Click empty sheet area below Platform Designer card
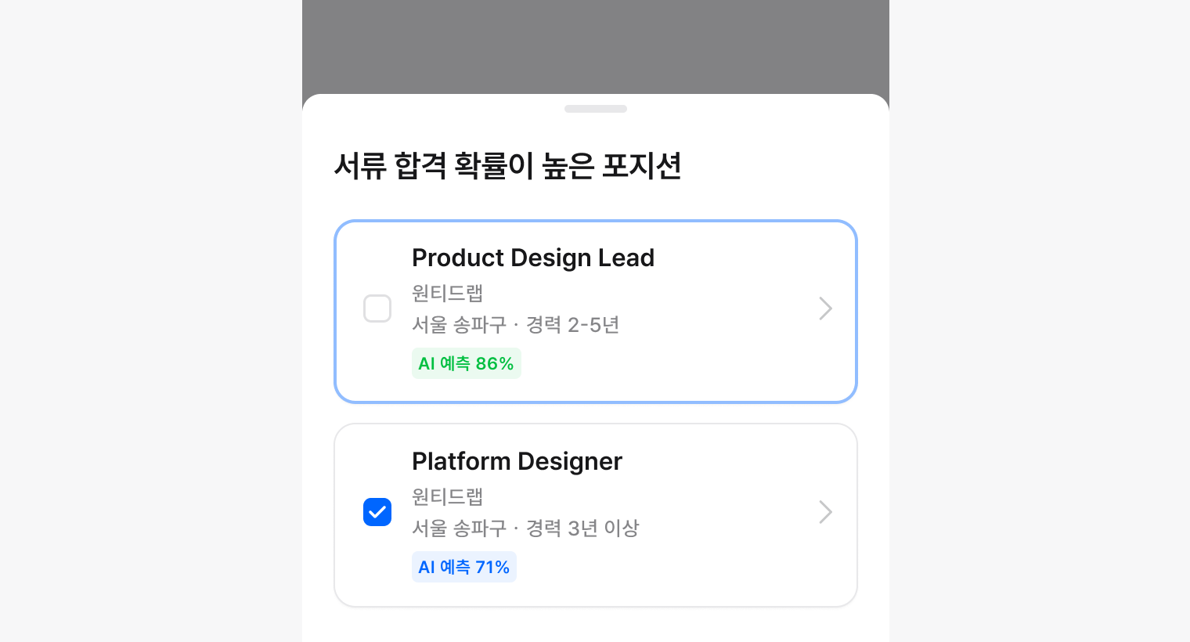Image resolution: width=1190 pixels, height=642 pixels. [x=595, y=625]
